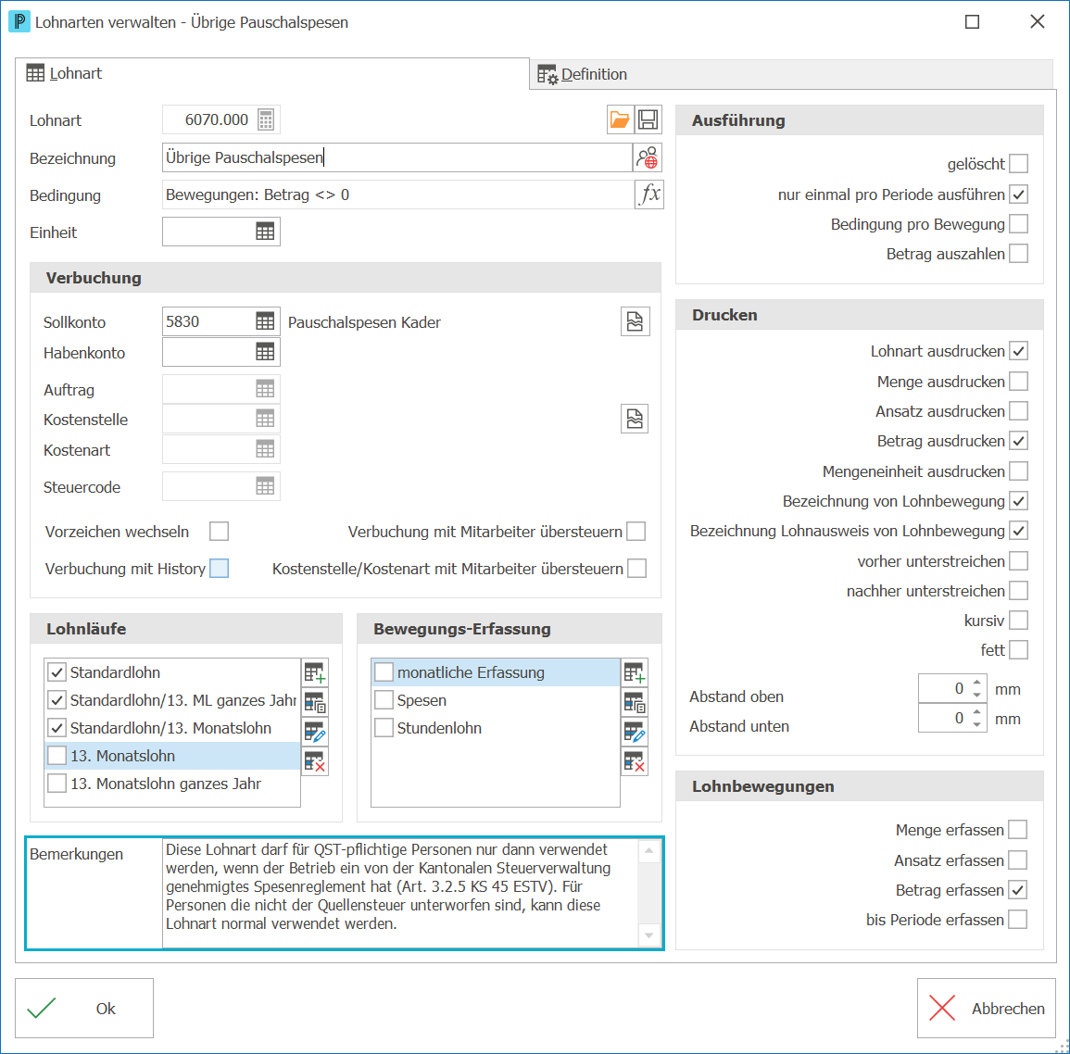Image resolution: width=1070 pixels, height=1054 pixels.
Task: Open the Bedingung formula fx editor
Action: (x=649, y=194)
